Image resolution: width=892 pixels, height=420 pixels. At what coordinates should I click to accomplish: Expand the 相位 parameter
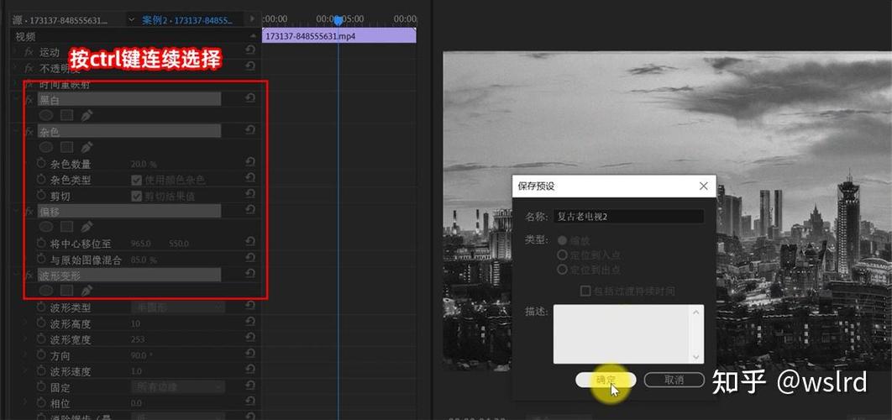pyautogui.click(x=25, y=403)
